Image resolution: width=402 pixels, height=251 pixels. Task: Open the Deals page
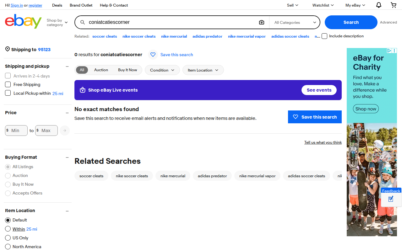[57, 5]
